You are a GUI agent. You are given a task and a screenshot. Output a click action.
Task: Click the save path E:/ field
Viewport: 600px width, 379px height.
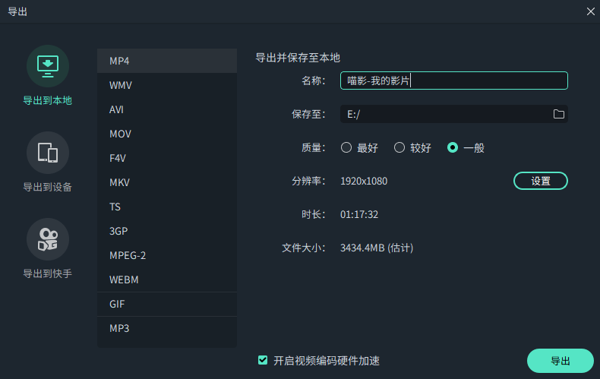pyautogui.click(x=444, y=114)
